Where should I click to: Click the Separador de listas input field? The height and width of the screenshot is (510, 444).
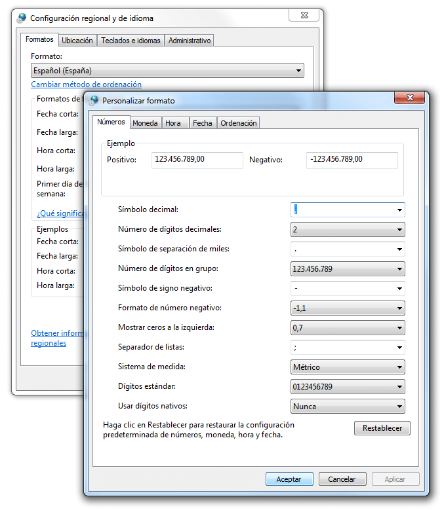pos(342,348)
